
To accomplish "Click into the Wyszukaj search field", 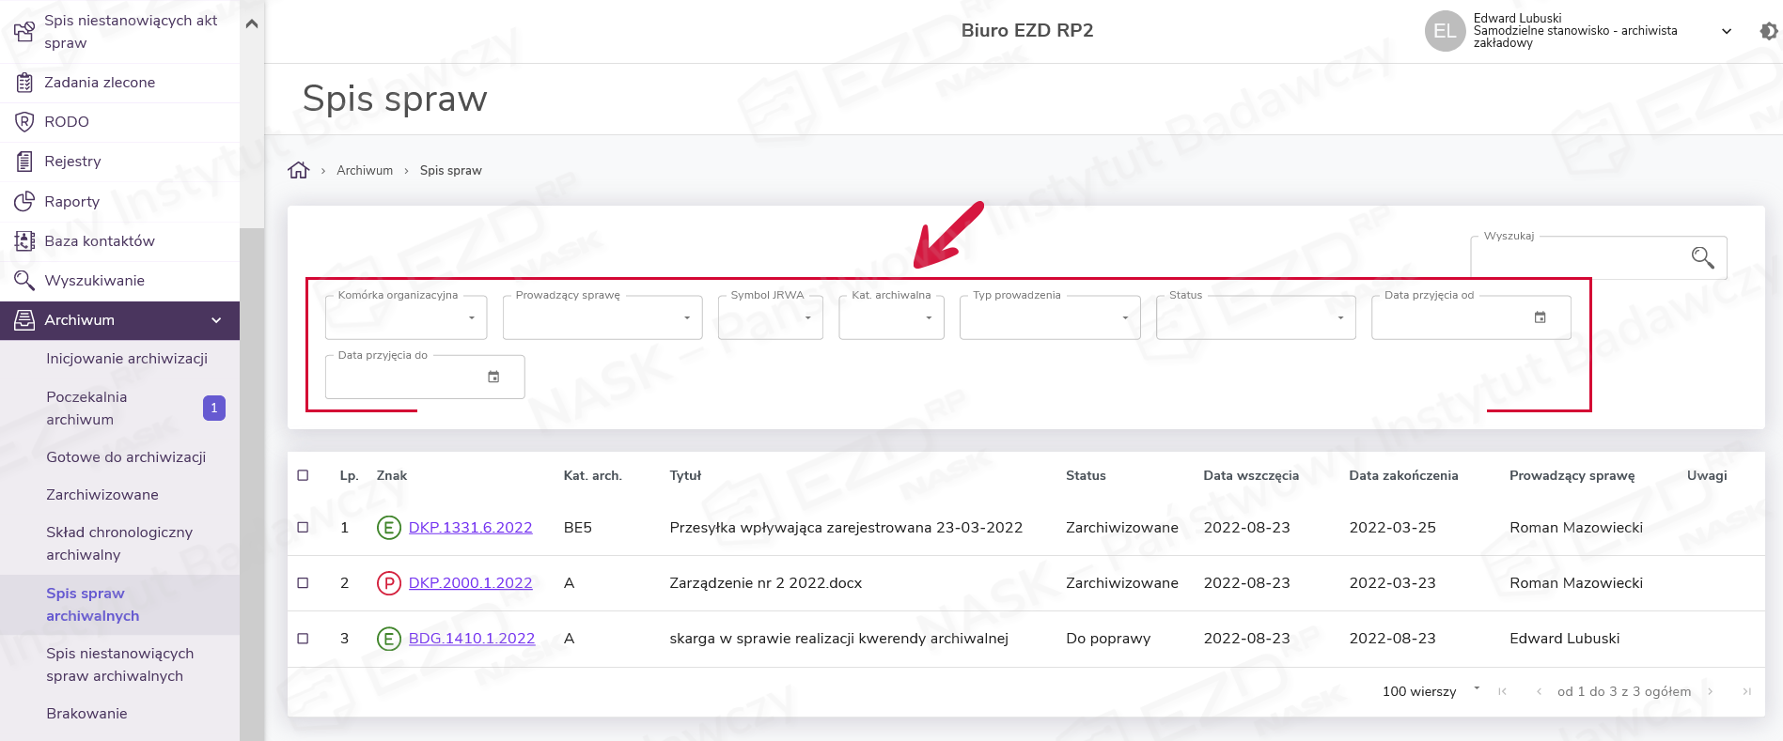I will [x=1579, y=258].
